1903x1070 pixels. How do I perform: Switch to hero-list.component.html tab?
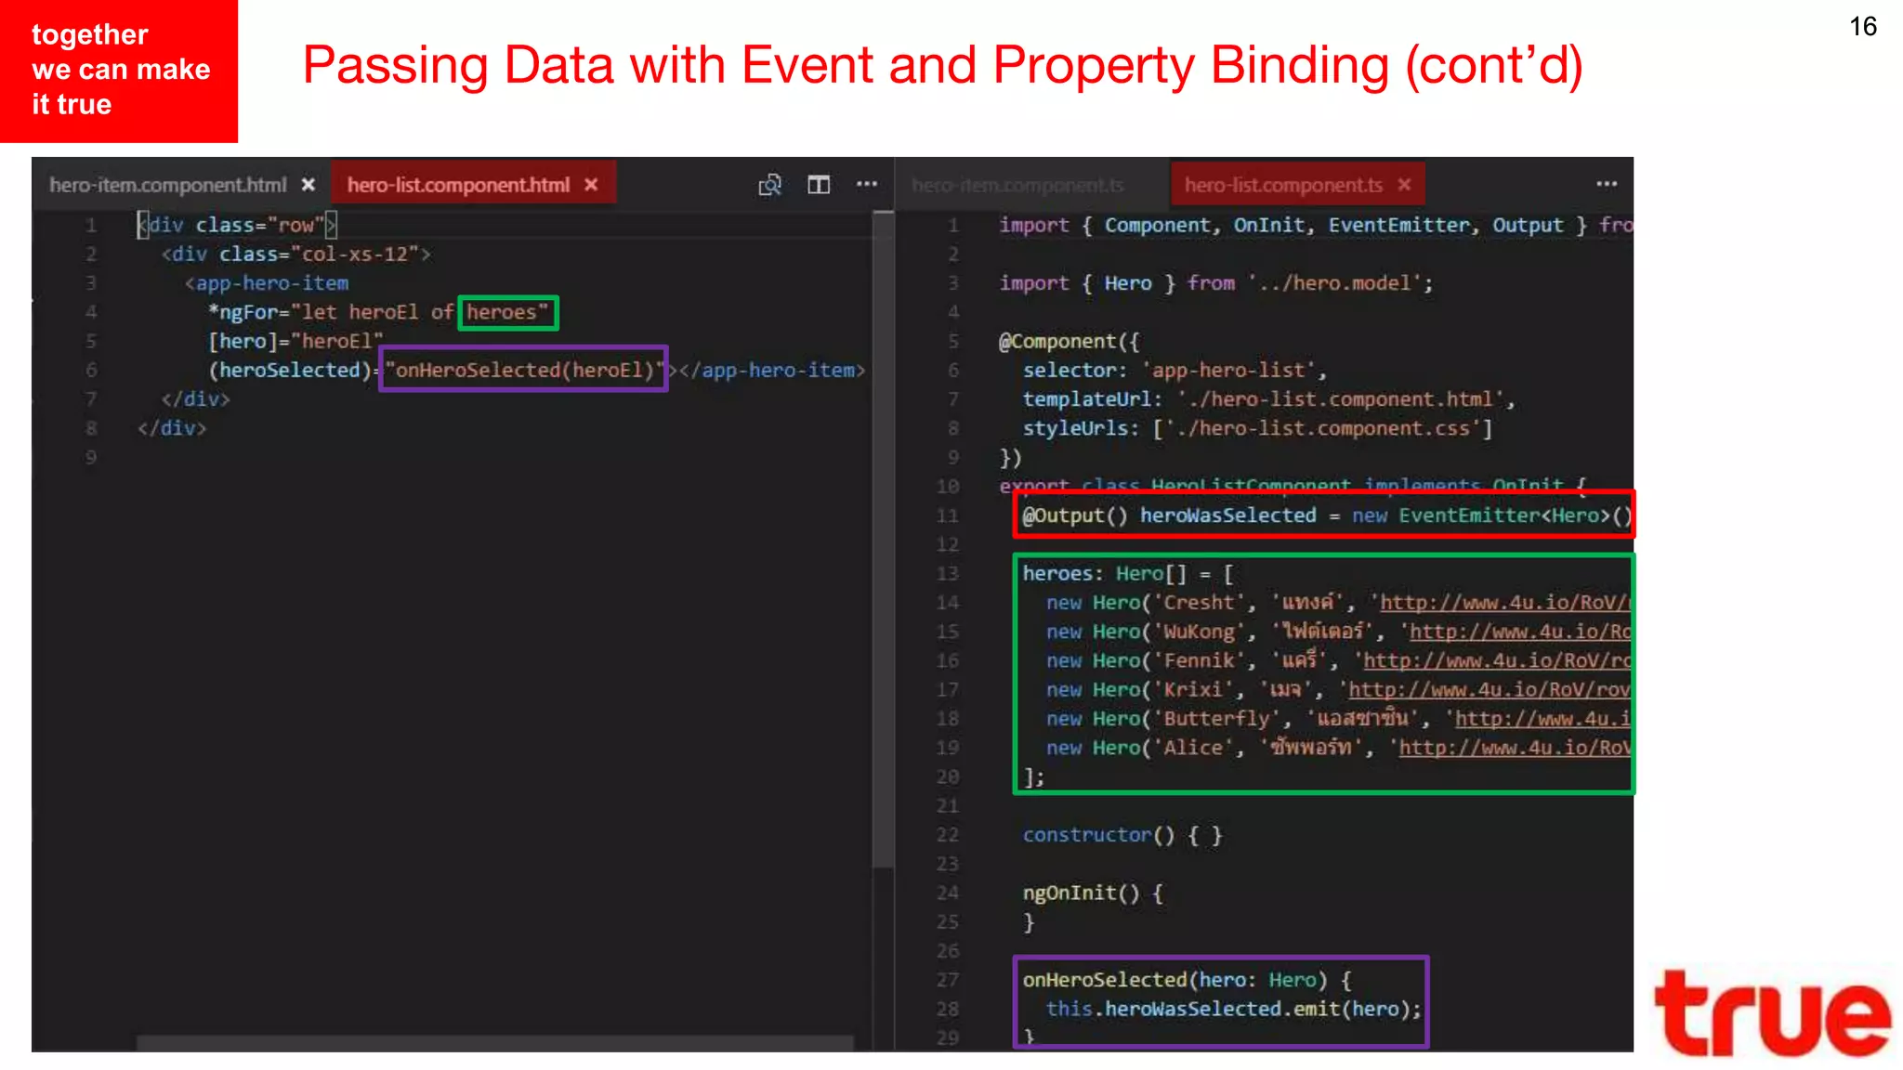pos(458,185)
